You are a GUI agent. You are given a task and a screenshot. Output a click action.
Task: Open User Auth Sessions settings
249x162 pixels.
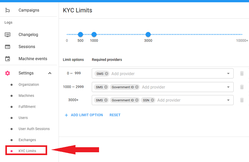click(x=34, y=129)
